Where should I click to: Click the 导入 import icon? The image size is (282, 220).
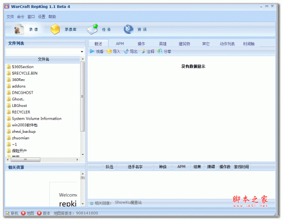(x=109, y=51)
